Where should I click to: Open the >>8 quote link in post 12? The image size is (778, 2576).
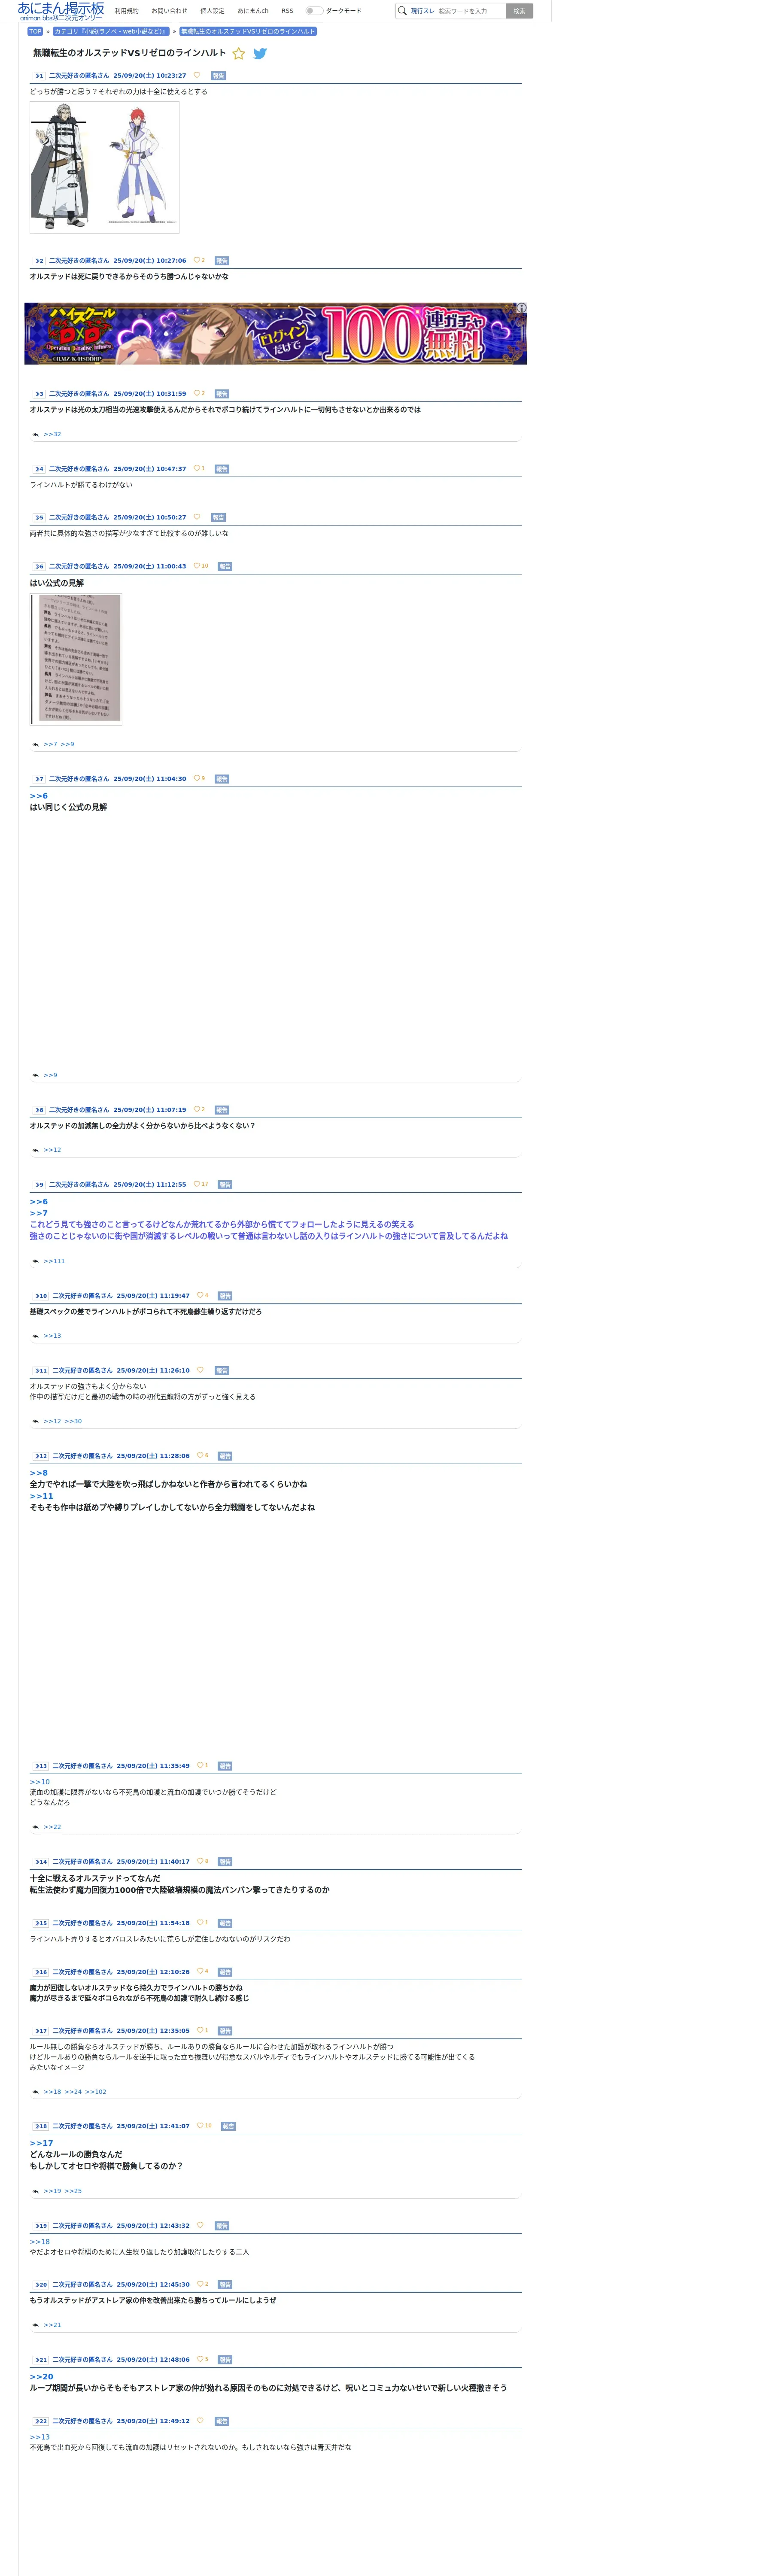click(38, 1473)
